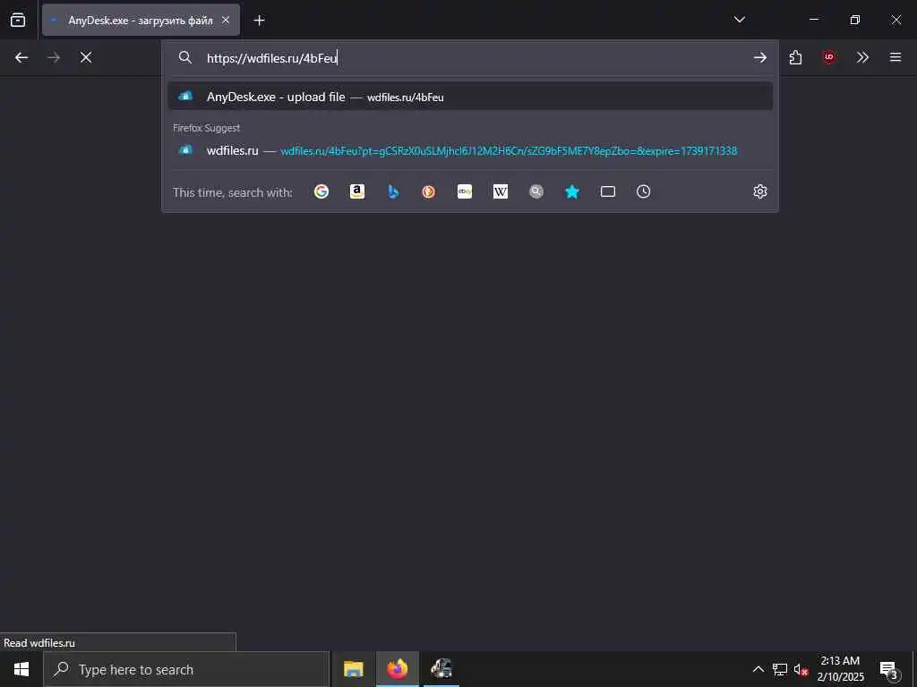Click the Go arrow in address bar
The image size is (917, 687).
click(759, 57)
